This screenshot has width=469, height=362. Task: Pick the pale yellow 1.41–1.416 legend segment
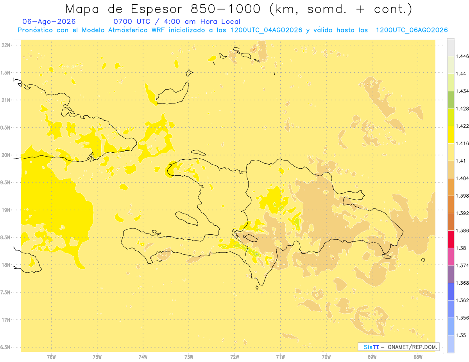pos(451,152)
